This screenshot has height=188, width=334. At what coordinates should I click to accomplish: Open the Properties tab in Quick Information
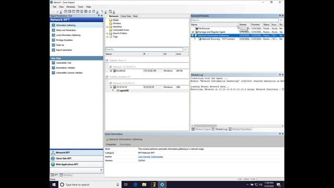(x=111, y=145)
